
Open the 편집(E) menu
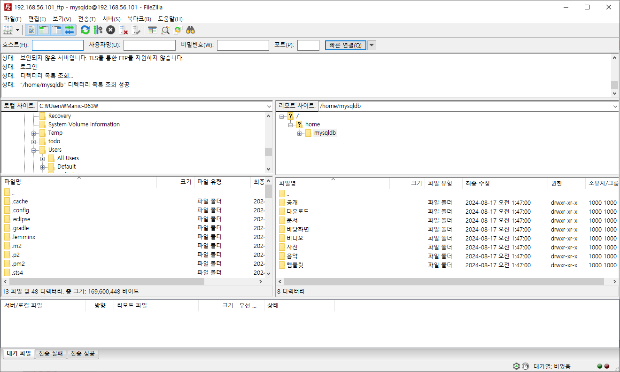pyautogui.click(x=37, y=19)
